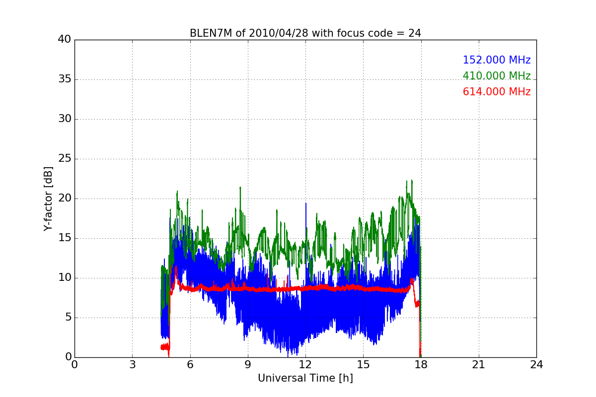The height and width of the screenshot is (397, 596).
Task: Click the x-axis tick label 6
Action: 190,365
